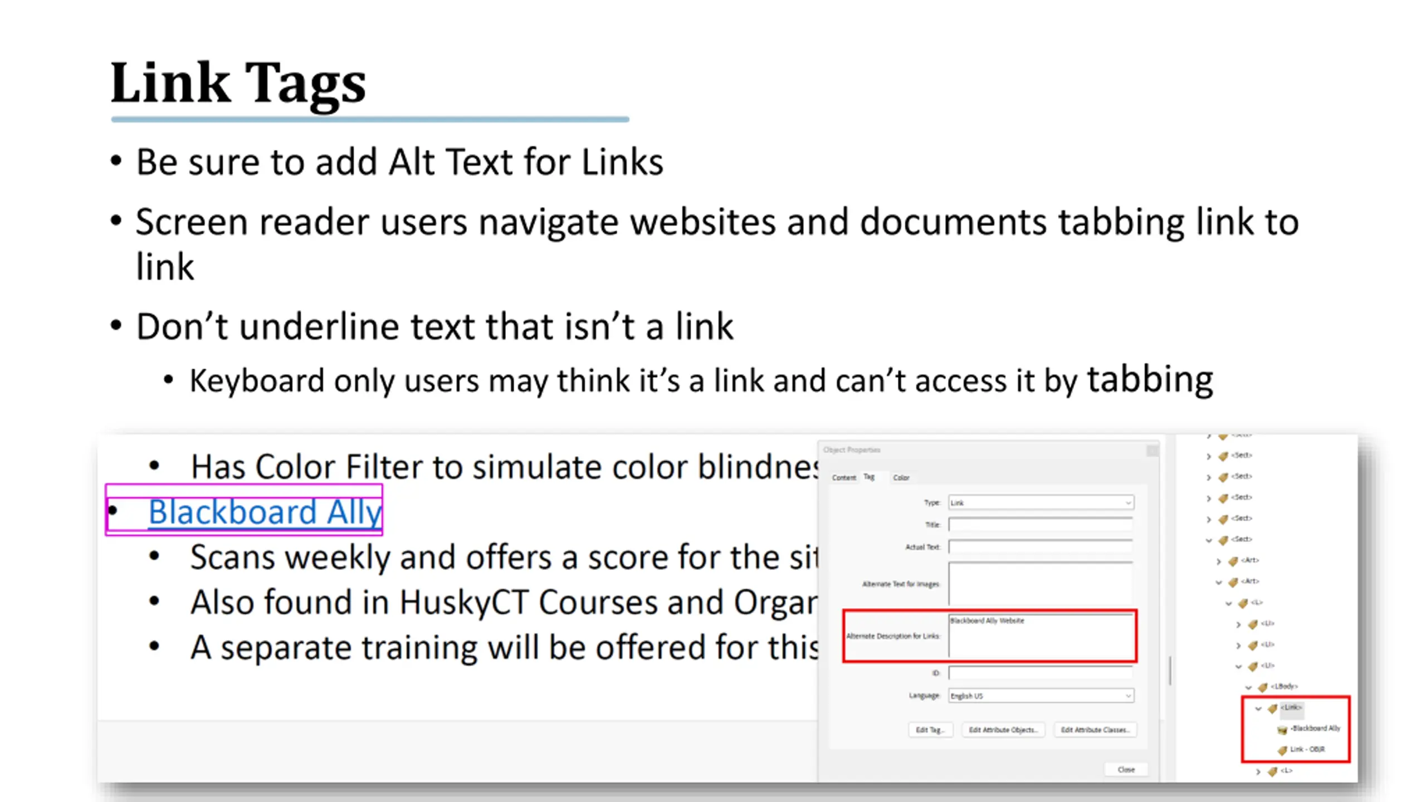The width and height of the screenshot is (1426, 802).
Task: Click the collapsed <Art> tag icon
Action: click(1233, 561)
